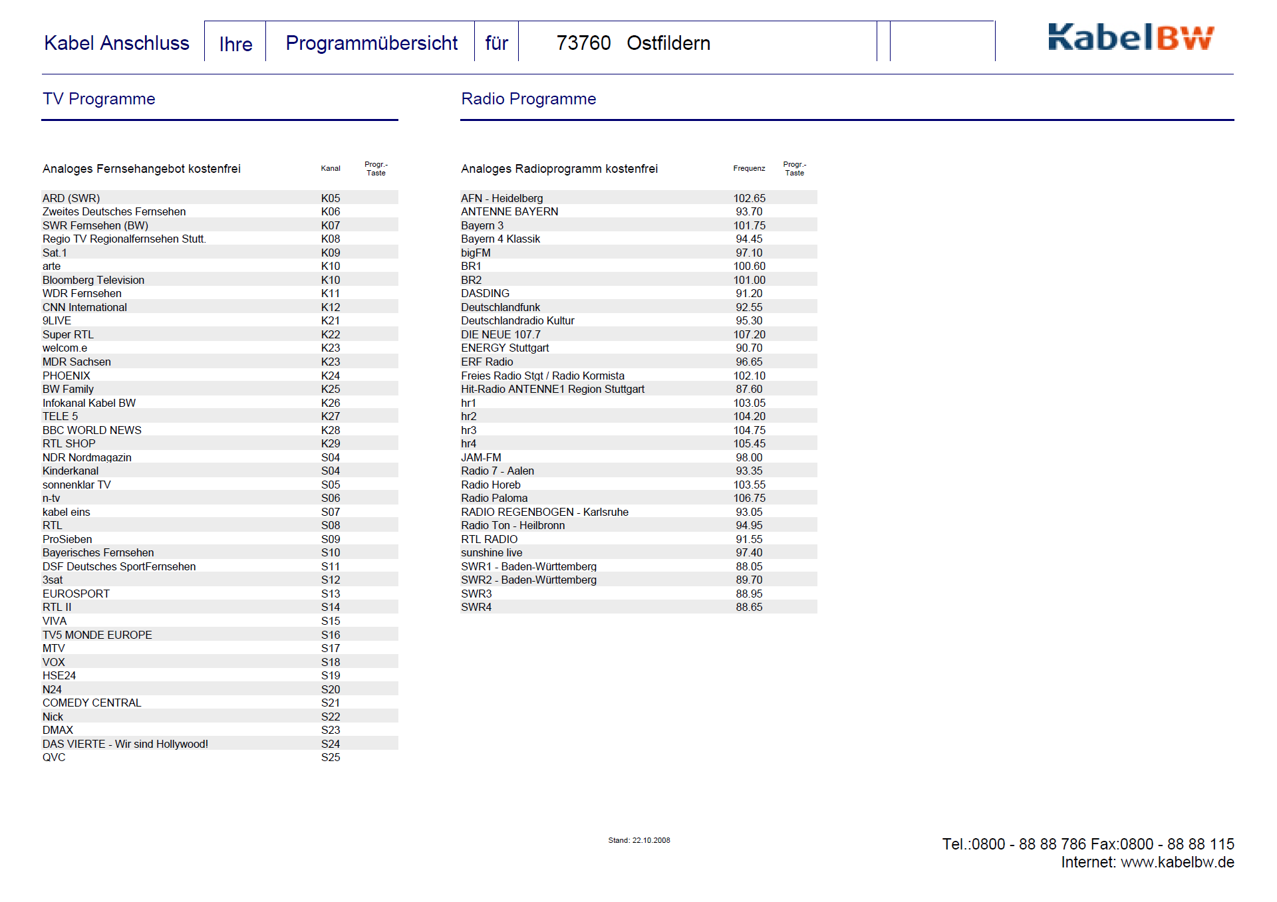The image size is (1277, 902).
Task: Click the Bloomberg Television entry
Action: [93, 280]
